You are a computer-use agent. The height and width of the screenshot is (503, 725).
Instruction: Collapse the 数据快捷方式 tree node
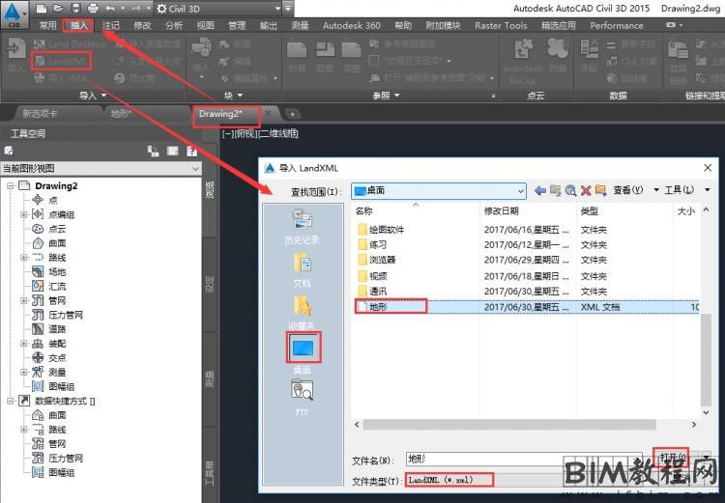pos(11,401)
